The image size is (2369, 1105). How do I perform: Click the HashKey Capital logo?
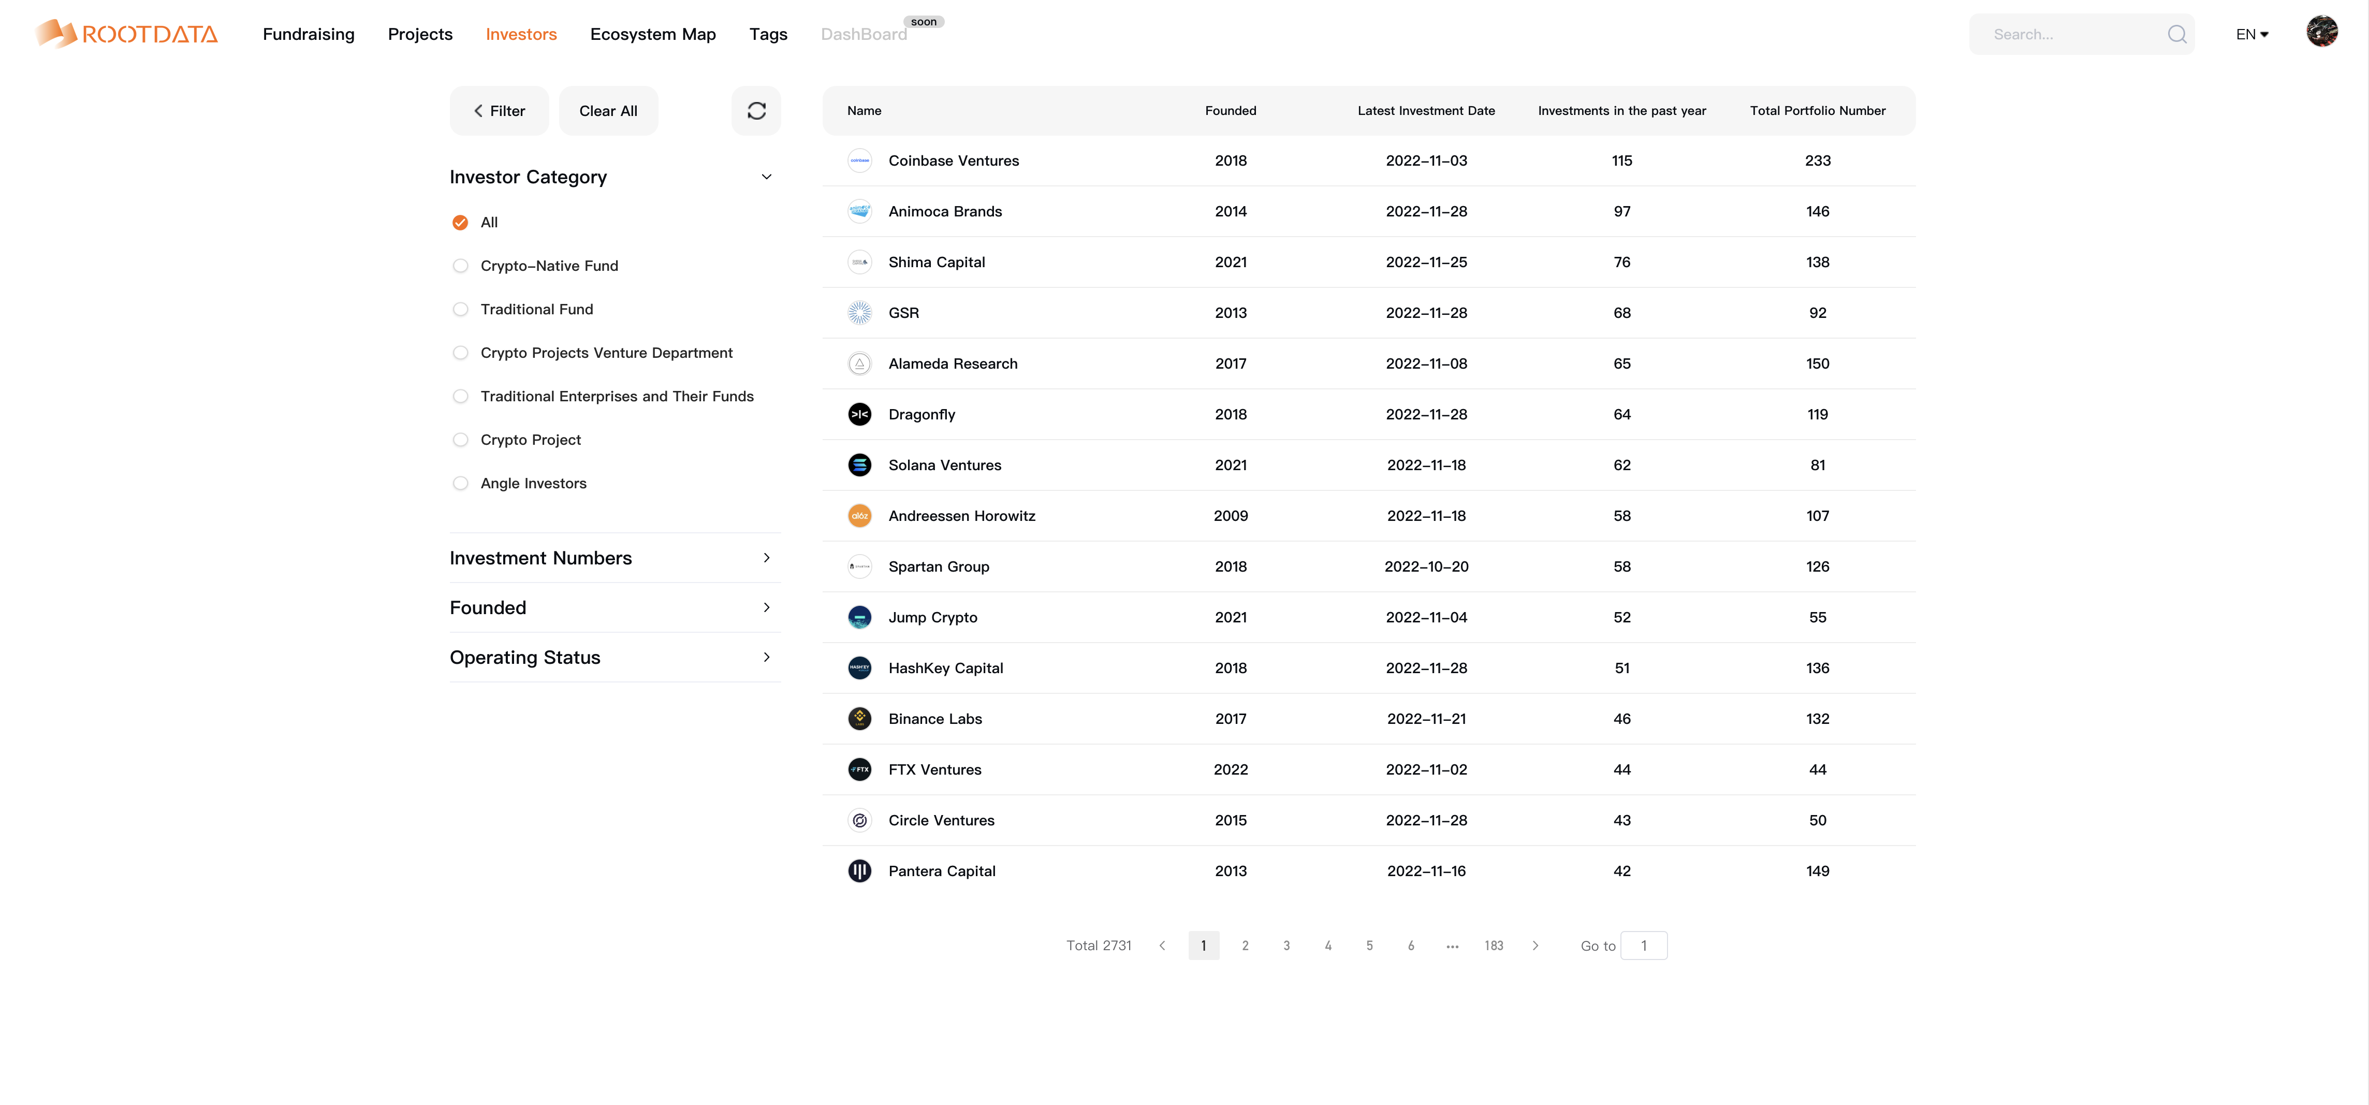[x=859, y=668]
